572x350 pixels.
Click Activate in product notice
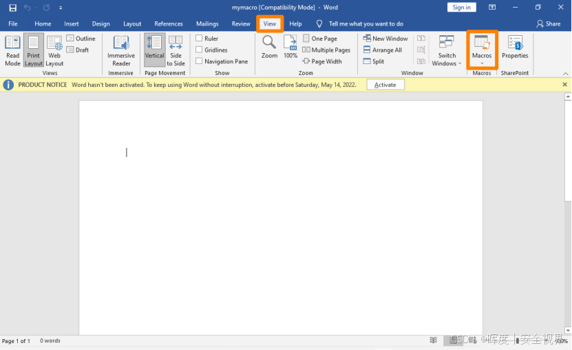[x=385, y=85]
